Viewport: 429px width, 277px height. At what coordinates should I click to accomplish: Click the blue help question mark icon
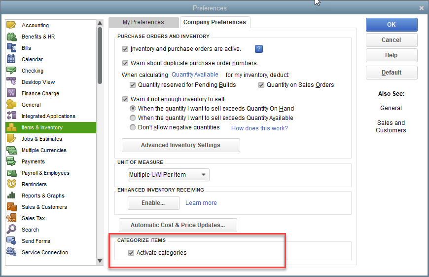click(x=259, y=49)
